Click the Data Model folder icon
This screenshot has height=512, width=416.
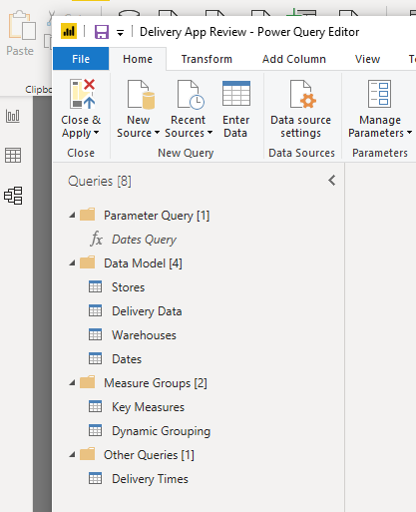[88, 262]
